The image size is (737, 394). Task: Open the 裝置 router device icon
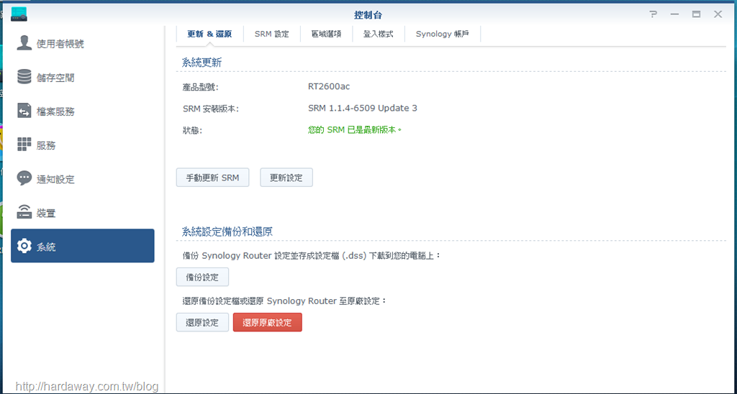click(24, 212)
